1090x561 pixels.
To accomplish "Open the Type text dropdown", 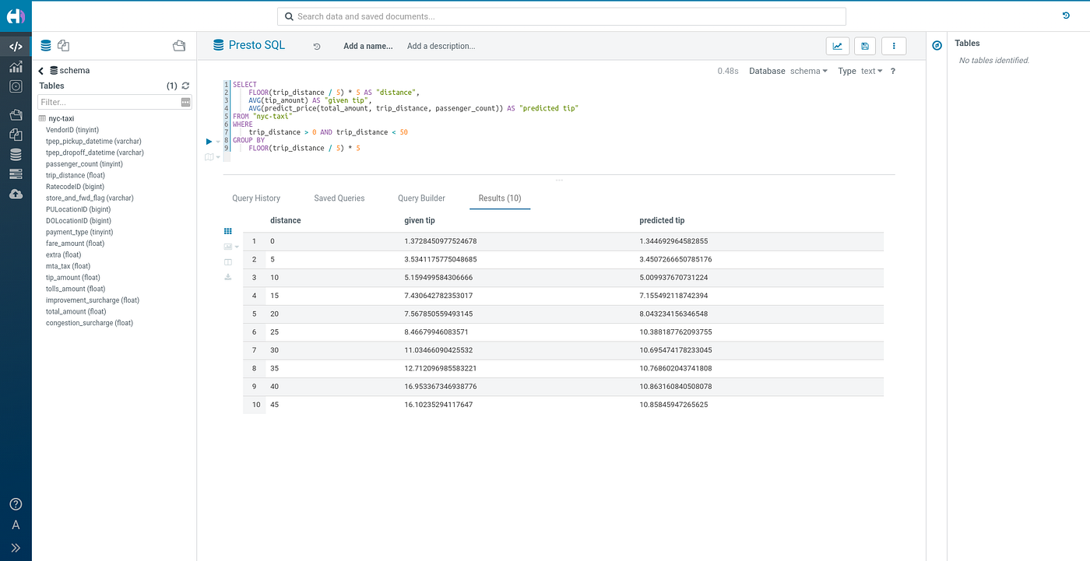I will 871,70.
